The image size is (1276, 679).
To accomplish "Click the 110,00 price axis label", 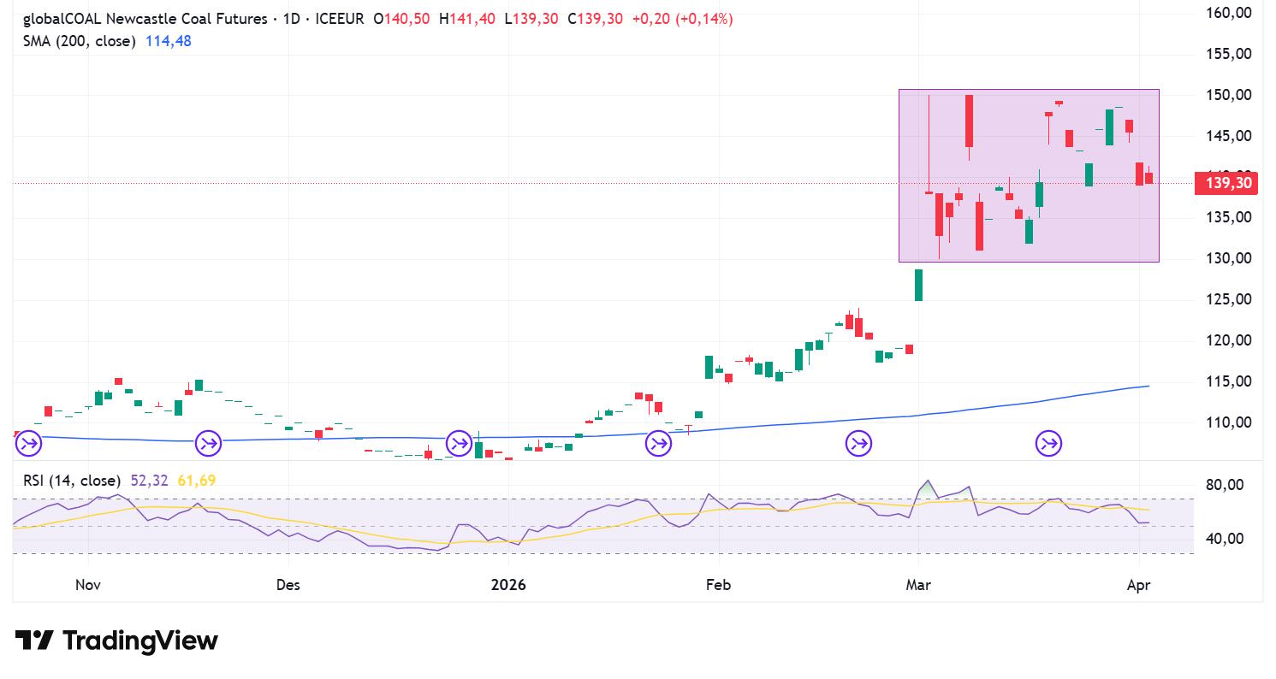I will 1229,422.
